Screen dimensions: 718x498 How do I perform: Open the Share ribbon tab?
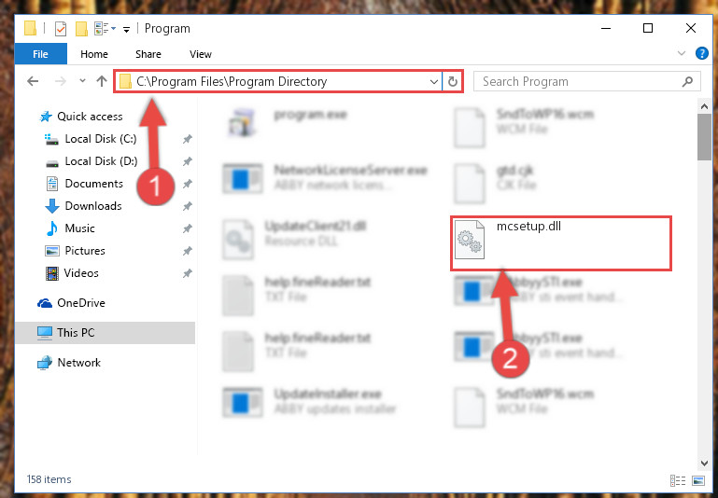148,54
